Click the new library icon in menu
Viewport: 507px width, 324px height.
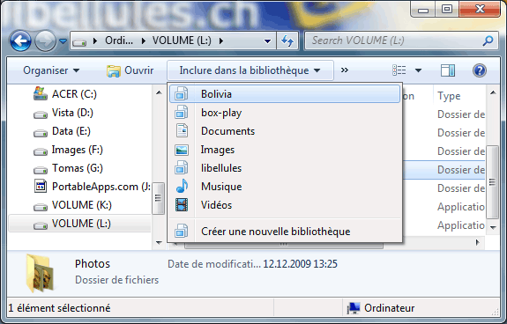point(182,232)
